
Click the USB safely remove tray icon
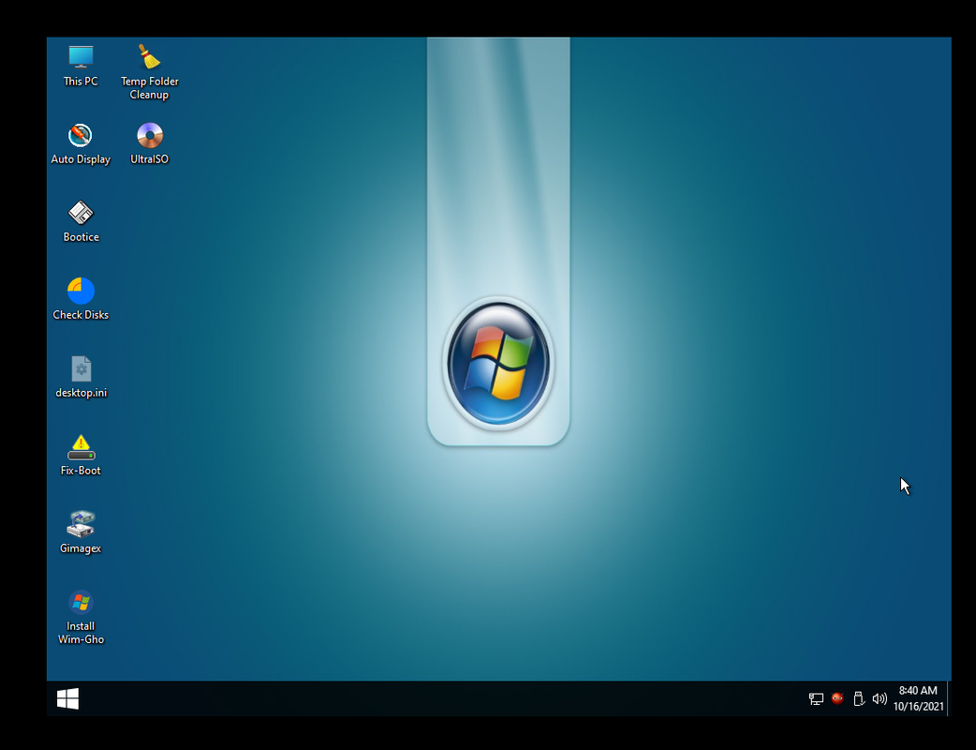pyautogui.click(x=858, y=699)
